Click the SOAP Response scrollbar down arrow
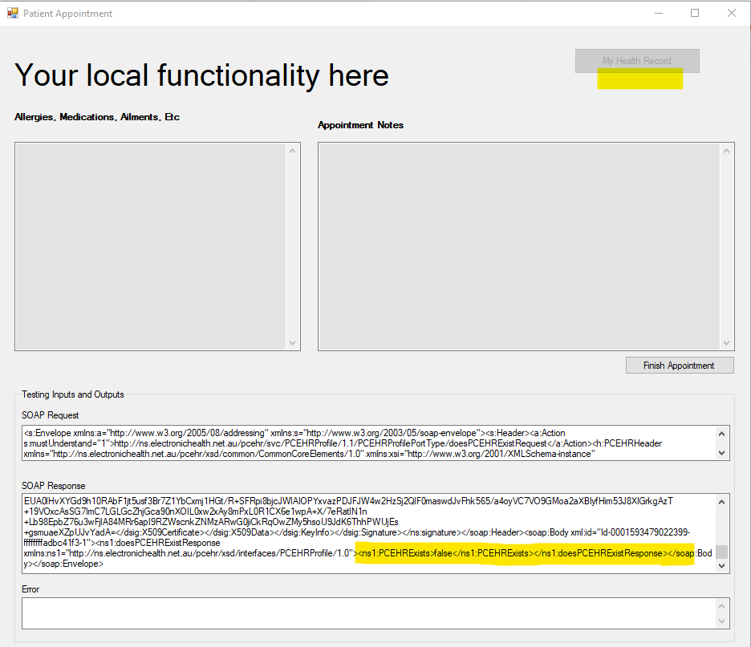Viewport: 751px width, 647px height. pyautogui.click(x=722, y=565)
